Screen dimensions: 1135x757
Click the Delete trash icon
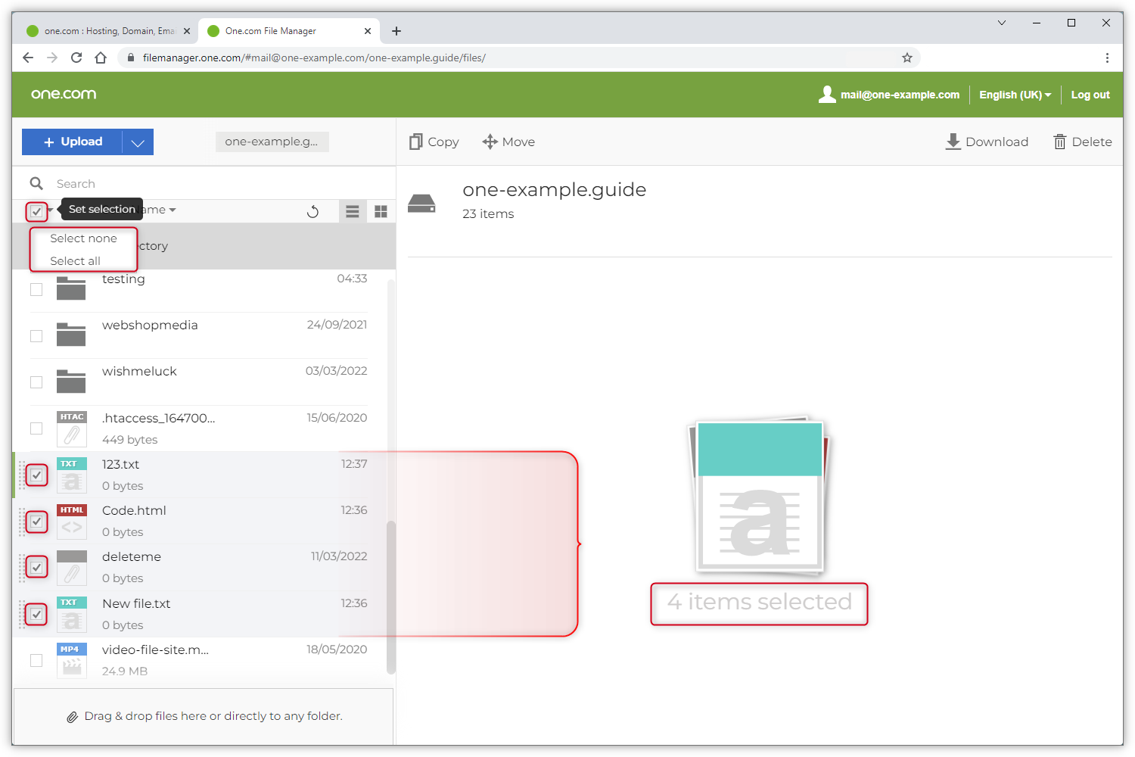click(1060, 142)
